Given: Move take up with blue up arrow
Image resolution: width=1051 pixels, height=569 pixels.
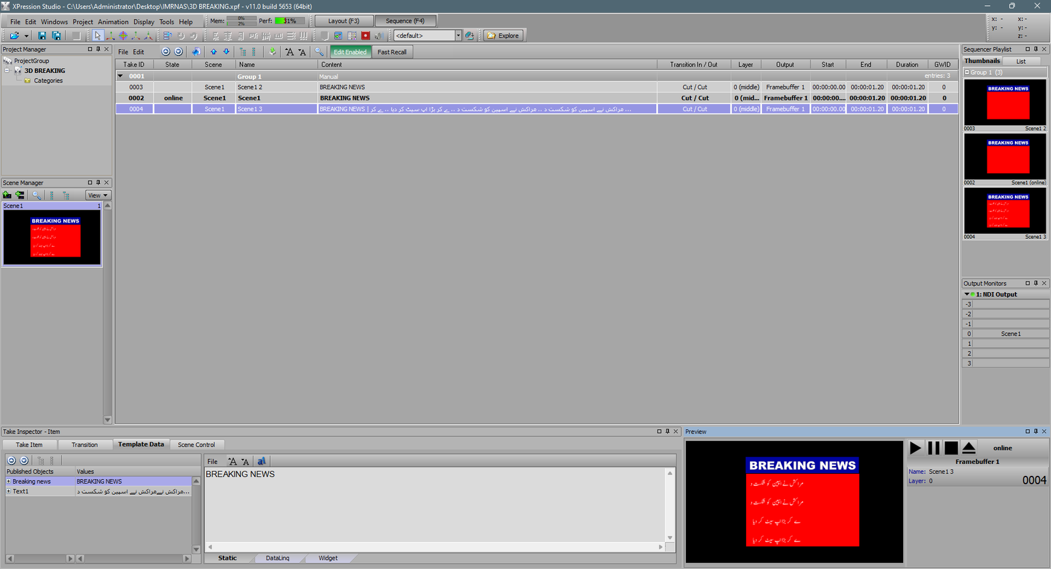Looking at the screenshot, I should (x=213, y=52).
